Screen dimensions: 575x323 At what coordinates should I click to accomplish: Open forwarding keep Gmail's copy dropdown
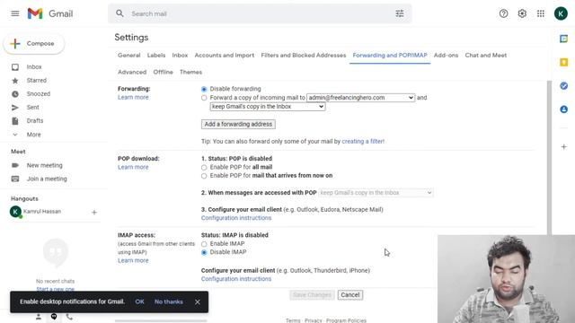tap(268, 107)
